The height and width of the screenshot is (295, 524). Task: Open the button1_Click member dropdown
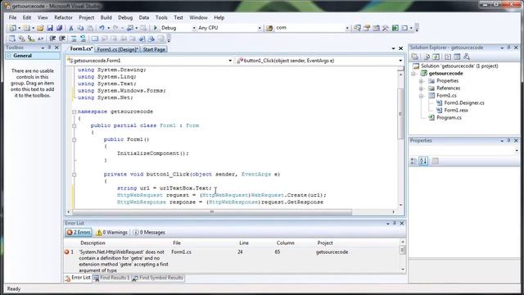pyautogui.click(x=400, y=61)
